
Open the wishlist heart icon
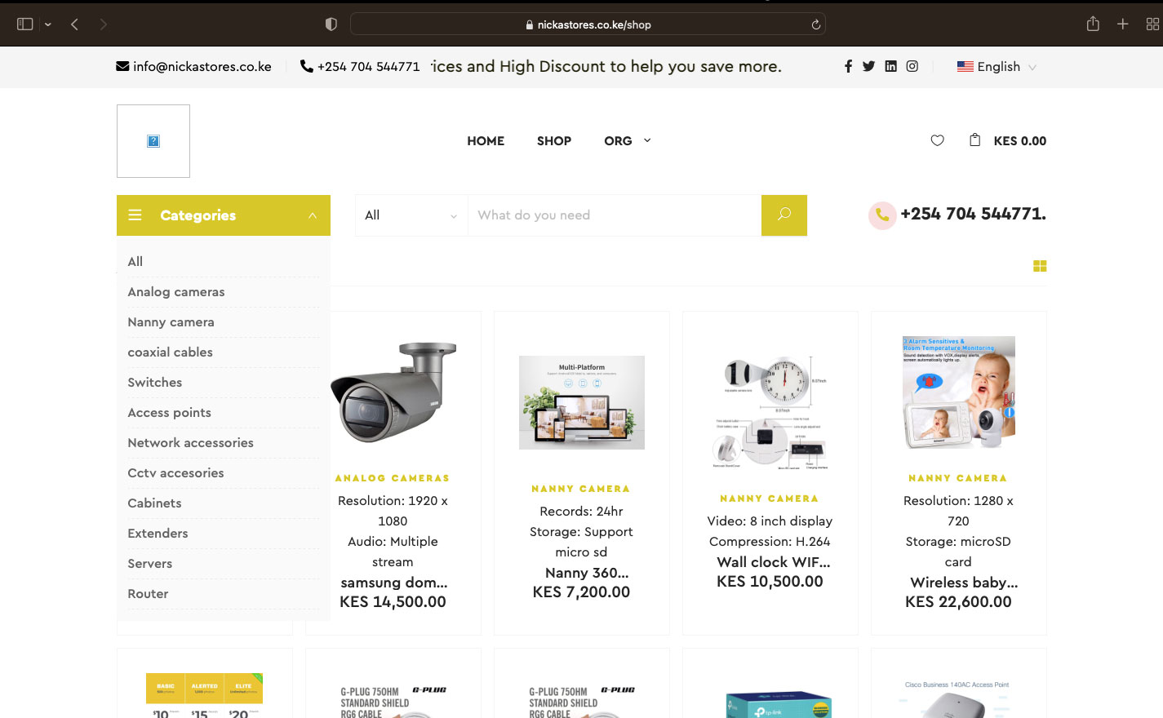coord(937,140)
